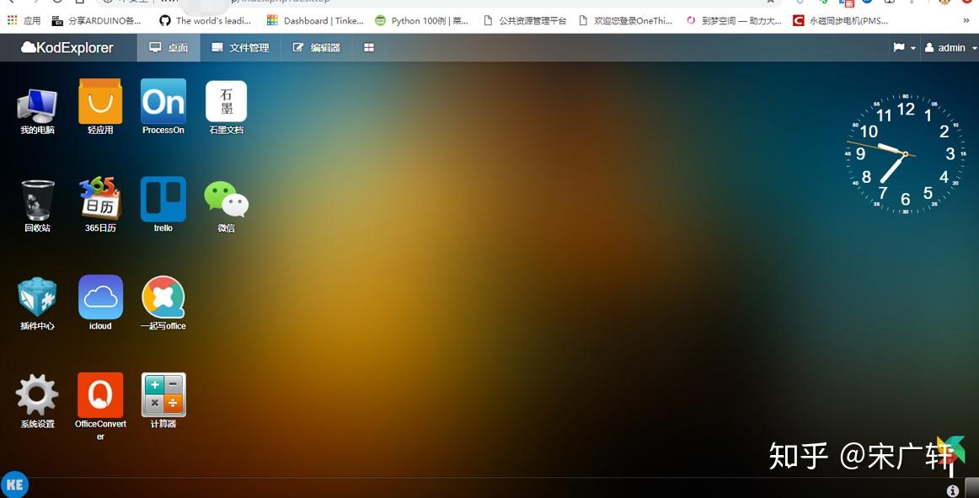The height and width of the screenshot is (498, 979).
Task: Launch the OfficeConverter app icon
Action: click(x=100, y=395)
